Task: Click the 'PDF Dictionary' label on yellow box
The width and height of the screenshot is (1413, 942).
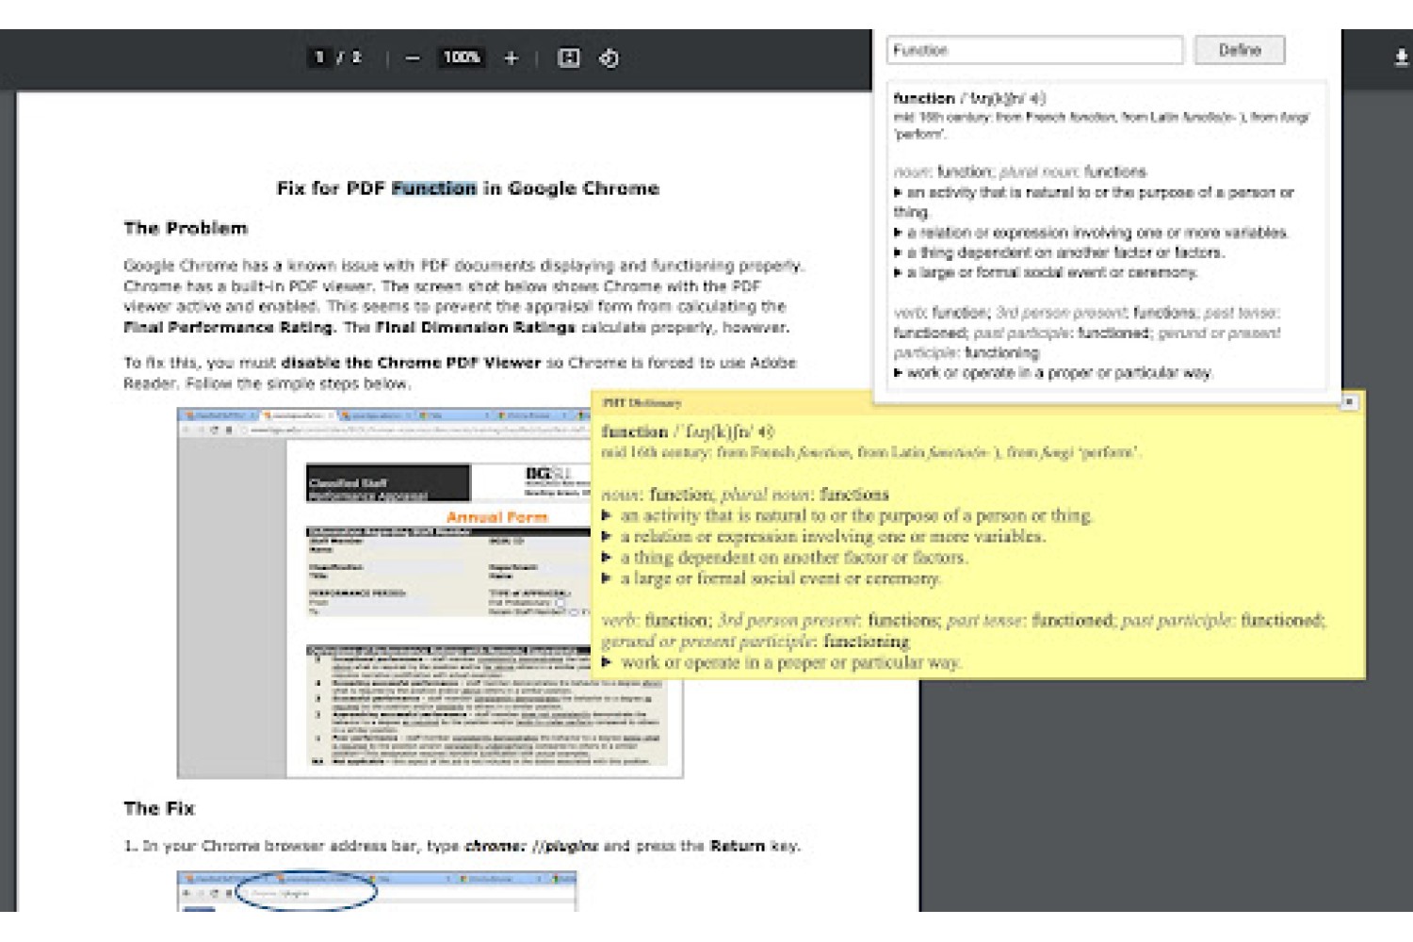Action: [642, 402]
